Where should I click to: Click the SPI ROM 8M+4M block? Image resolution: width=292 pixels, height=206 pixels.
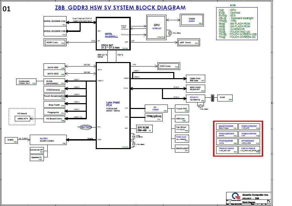pyautogui.click(x=144, y=129)
